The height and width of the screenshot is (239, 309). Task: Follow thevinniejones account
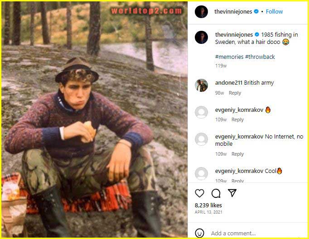(x=274, y=12)
